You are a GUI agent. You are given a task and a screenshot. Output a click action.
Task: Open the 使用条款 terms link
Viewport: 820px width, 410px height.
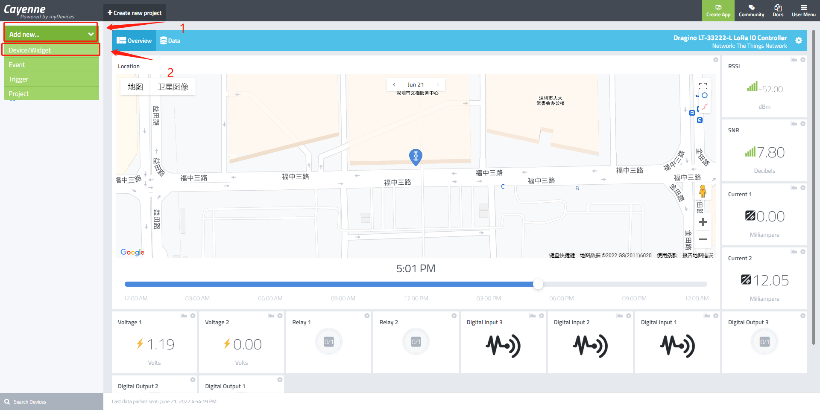pyautogui.click(x=667, y=256)
